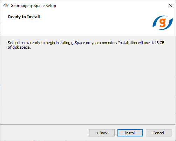Click the Ready to Install heading

click(24, 17)
